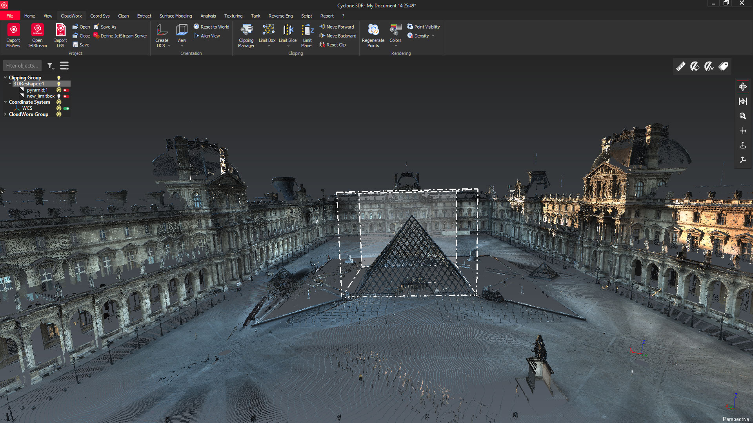Click the Filter objects input field
Viewport: 753px width, 423px height.
22,66
